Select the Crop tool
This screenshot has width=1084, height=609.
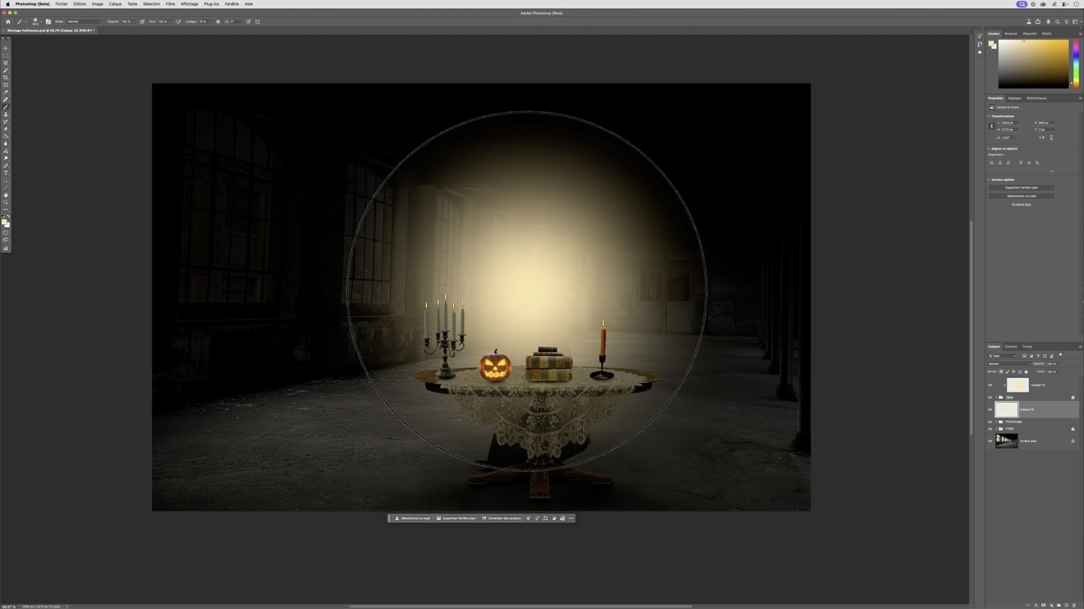tap(6, 78)
